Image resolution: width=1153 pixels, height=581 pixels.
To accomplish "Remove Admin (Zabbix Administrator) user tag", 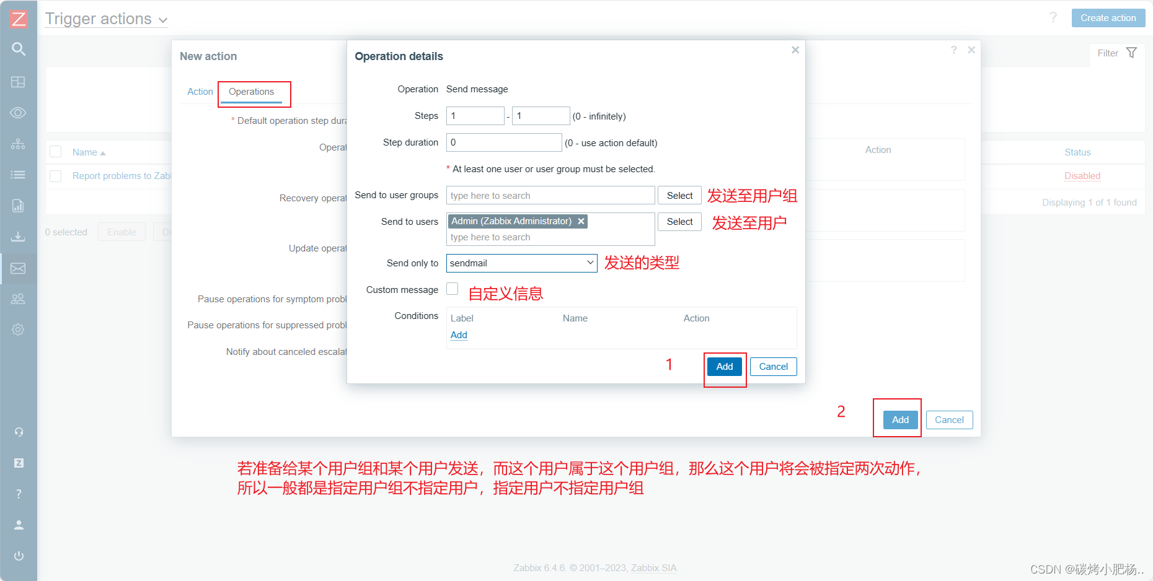I will click(581, 221).
